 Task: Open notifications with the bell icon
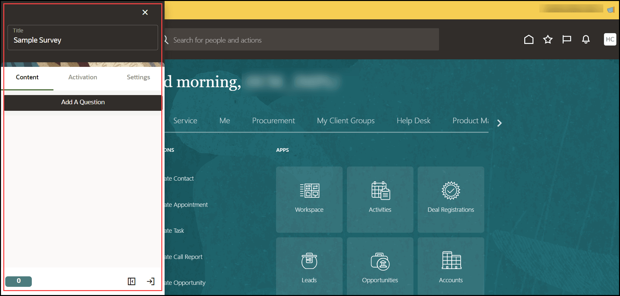coord(586,40)
